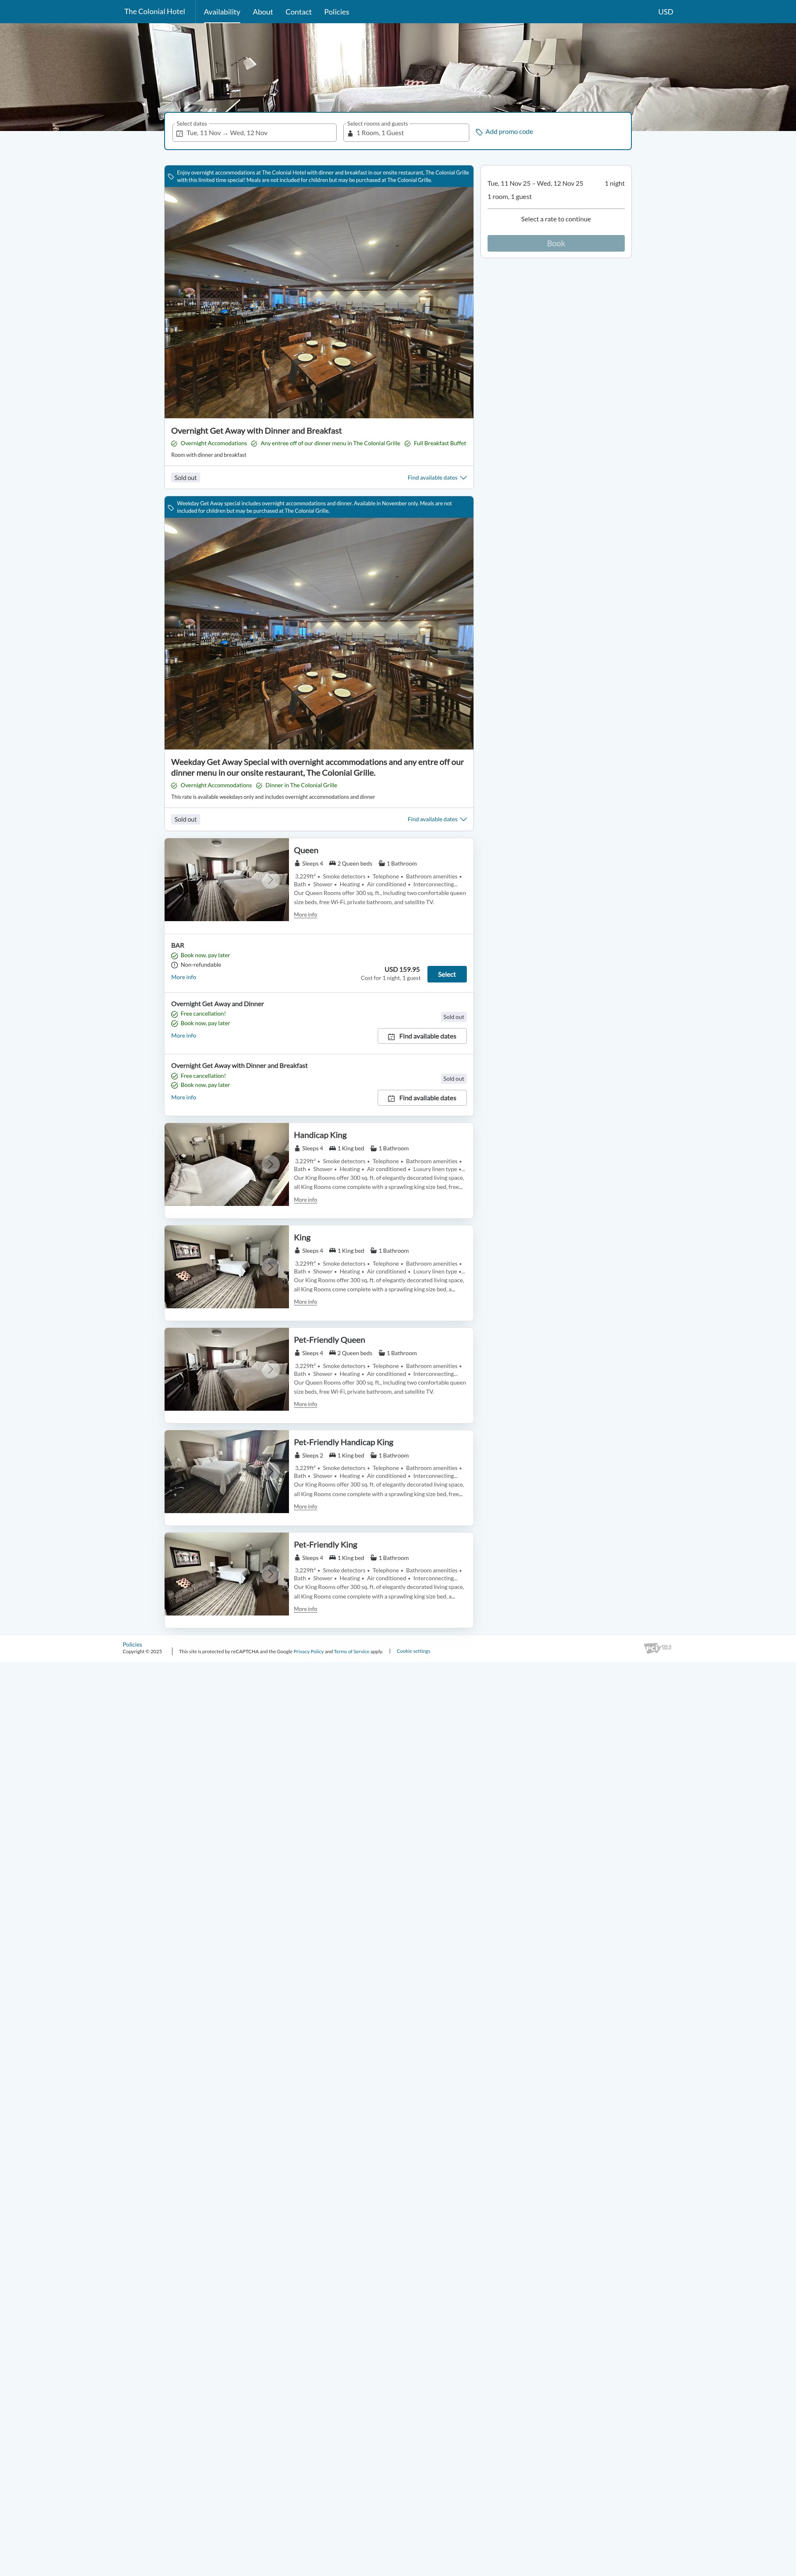The height and width of the screenshot is (2576, 796).
Task: Find available dates for Overnight Get Away and Dinner
Action: [422, 1036]
